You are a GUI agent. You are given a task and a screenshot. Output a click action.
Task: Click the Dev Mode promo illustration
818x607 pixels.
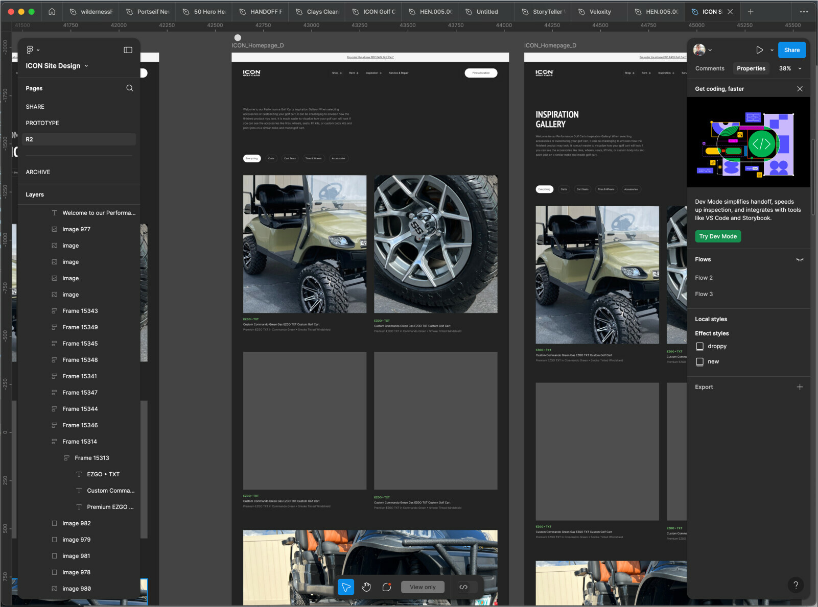pos(749,142)
